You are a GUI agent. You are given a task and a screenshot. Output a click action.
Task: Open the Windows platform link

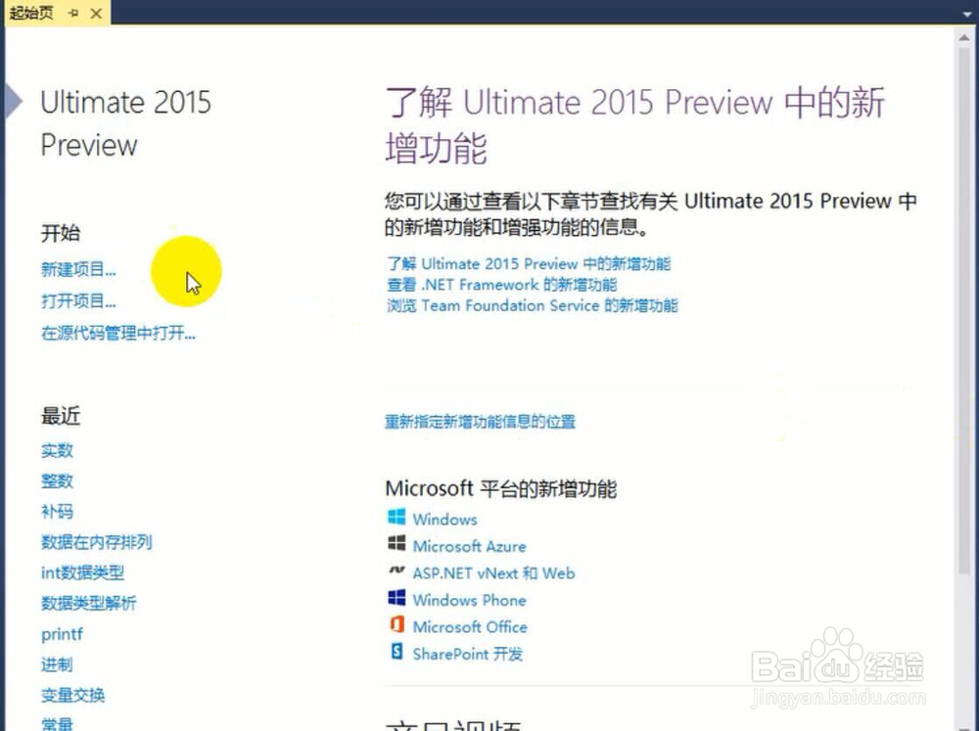[x=444, y=520]
